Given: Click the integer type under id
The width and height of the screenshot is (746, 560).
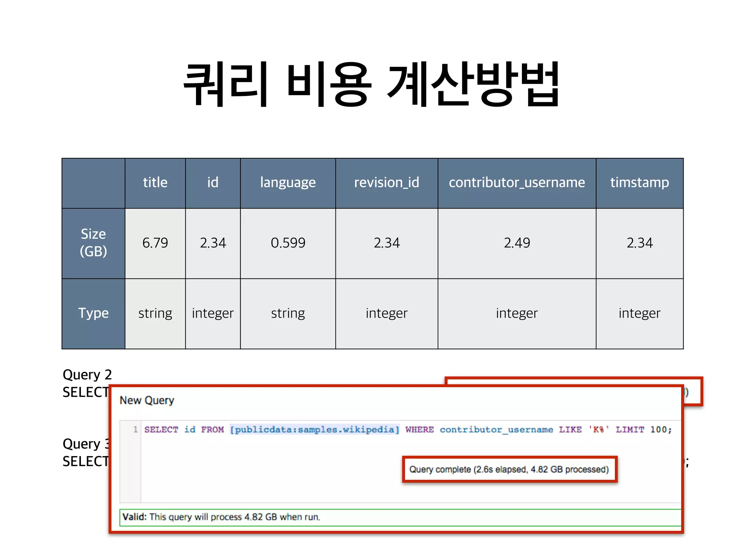Looking at the screenshot, I should point(213,314).
